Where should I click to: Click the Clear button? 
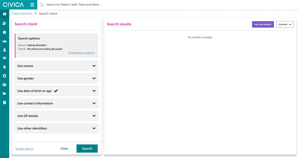coord(64,148)
